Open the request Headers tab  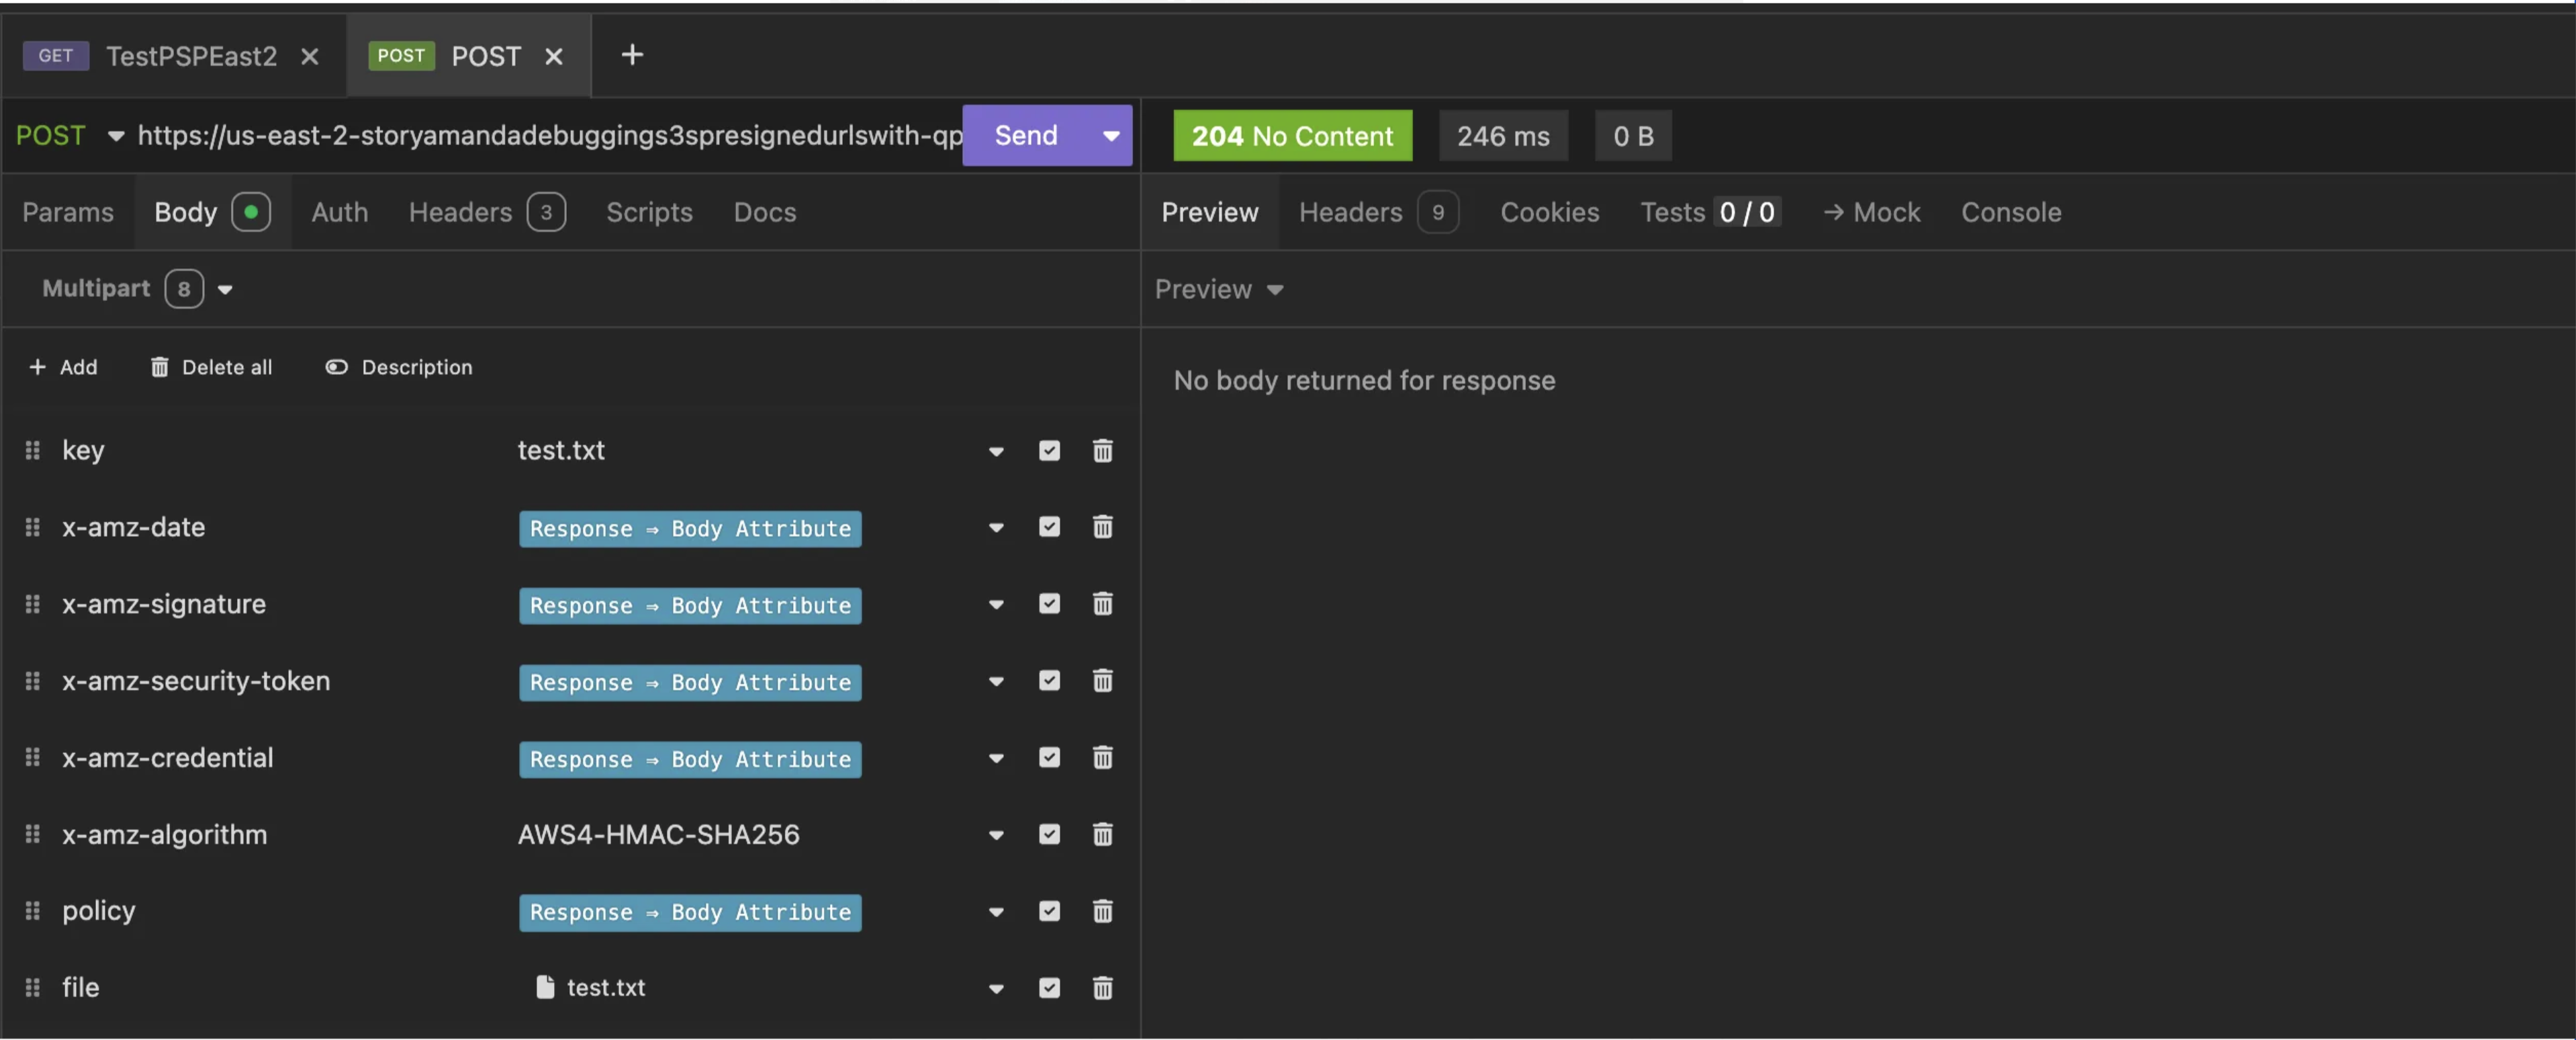click(x=487, y=212)
